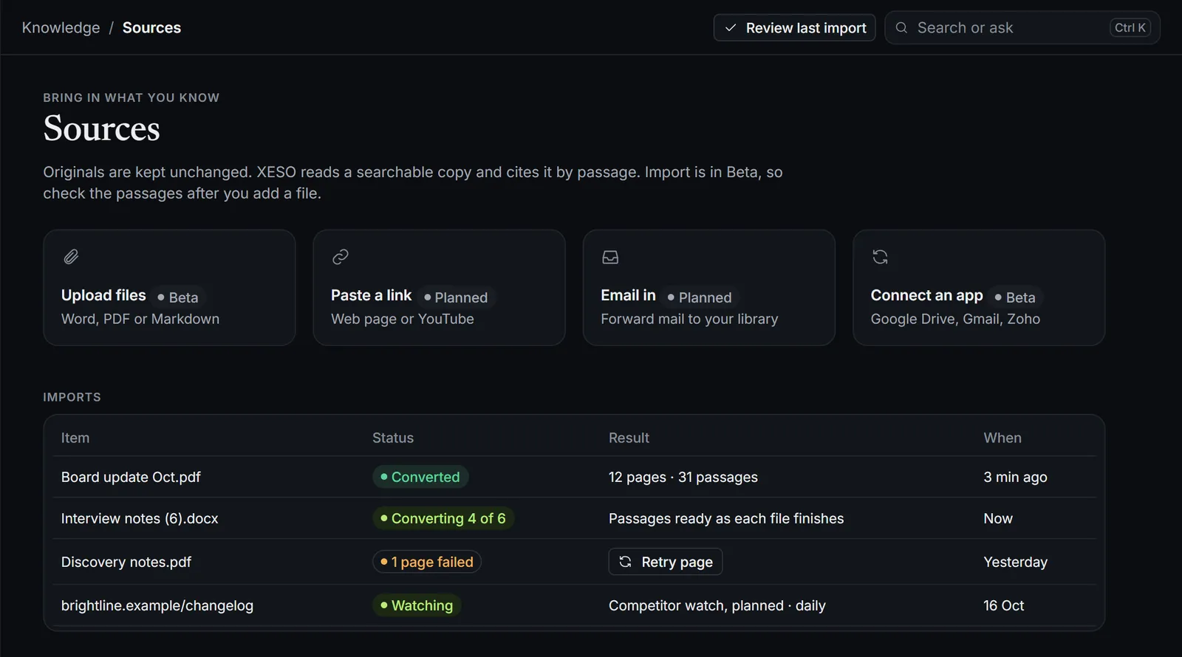Click the Sources page heading
This screenshot has width=1182, height=657.
[102, 128]
